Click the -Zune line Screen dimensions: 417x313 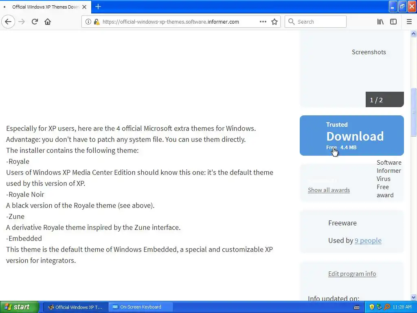pos(15,216)
